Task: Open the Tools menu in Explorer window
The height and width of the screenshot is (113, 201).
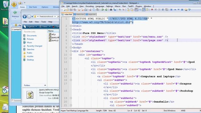Action: point(43,22)
